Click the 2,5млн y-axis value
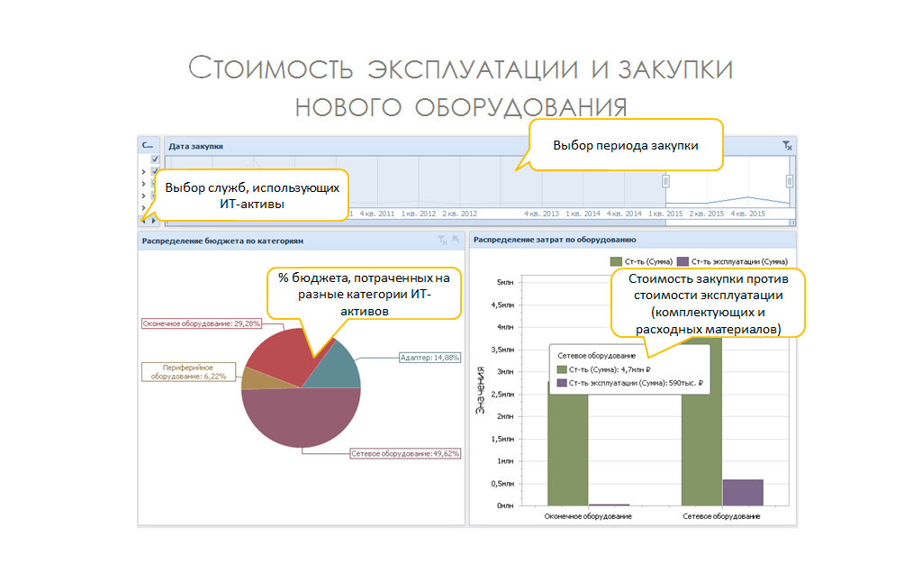 pos(502,394)
